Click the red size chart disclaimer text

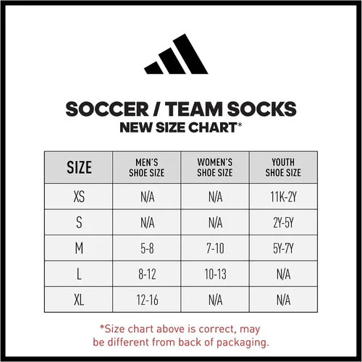tap(181, 336)
